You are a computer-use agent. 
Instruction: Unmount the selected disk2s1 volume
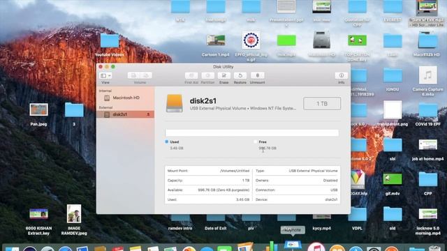coord(257,75)
